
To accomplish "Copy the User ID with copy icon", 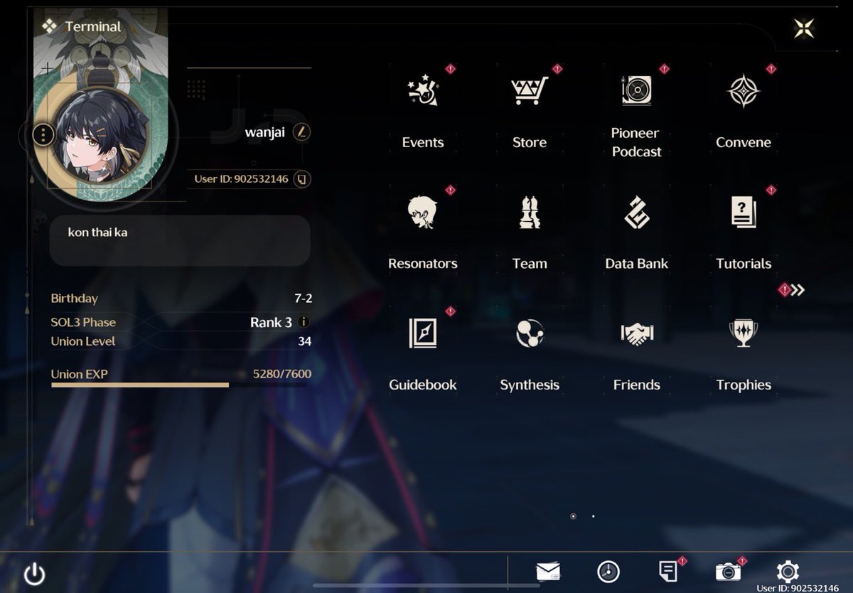I will pos(302,178).
